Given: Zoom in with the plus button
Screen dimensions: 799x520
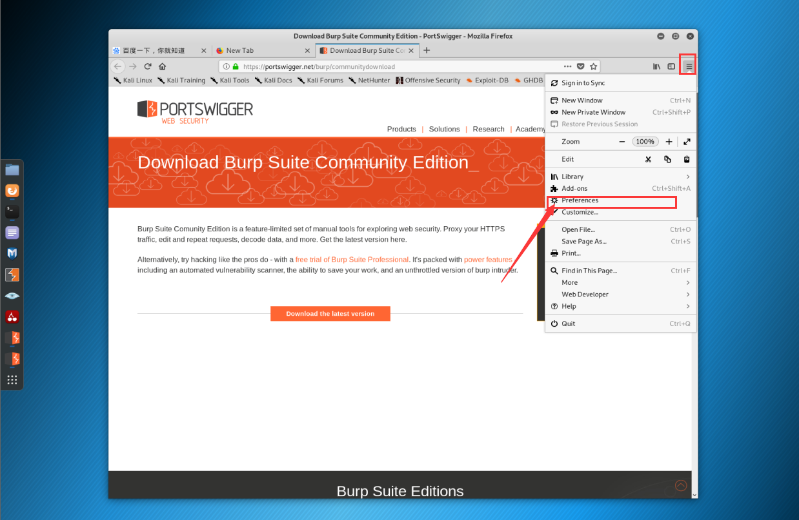Looking at the screenshot, I should click(669, 142).
